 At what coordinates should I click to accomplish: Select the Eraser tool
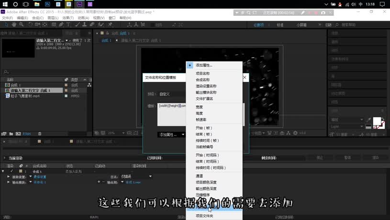click(92, 24)
